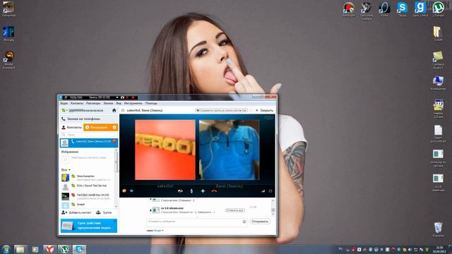Open the Компьютер desktop icon
This screenshot has height=254, width=452.
coord(438,83)
